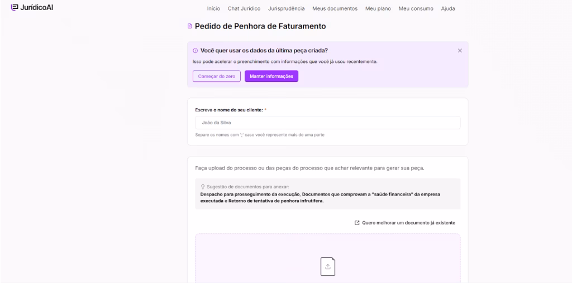The image size is (572, 283).
Task: Click the 'Separe os nomes com' hint text
Action: (x=260, y=135)
